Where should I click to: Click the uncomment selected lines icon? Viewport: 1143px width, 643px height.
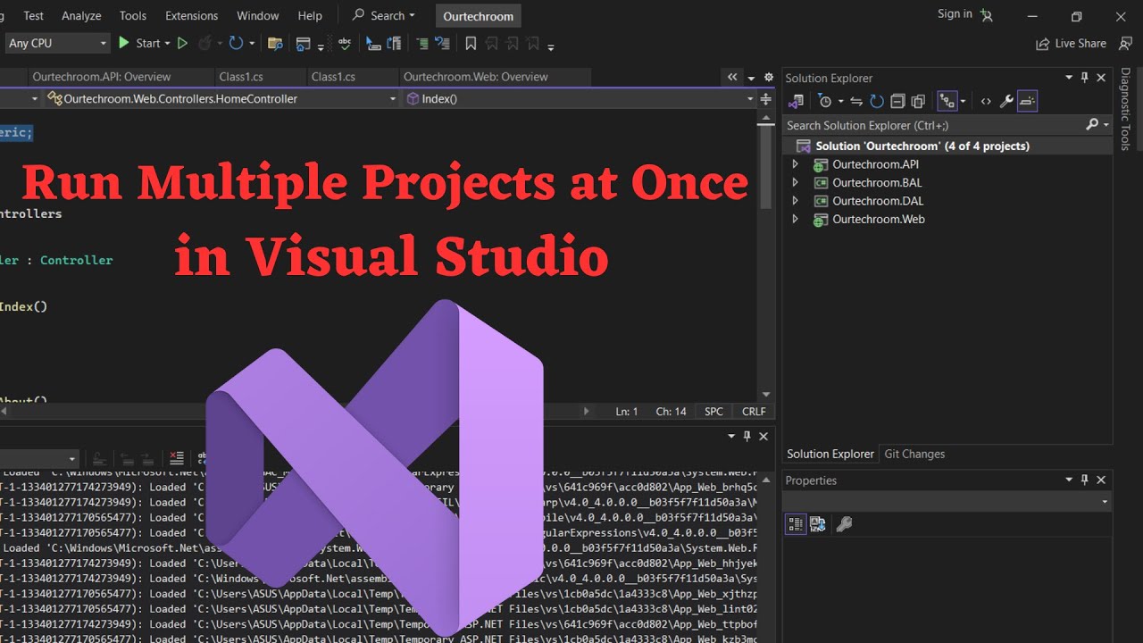(443, 43)
